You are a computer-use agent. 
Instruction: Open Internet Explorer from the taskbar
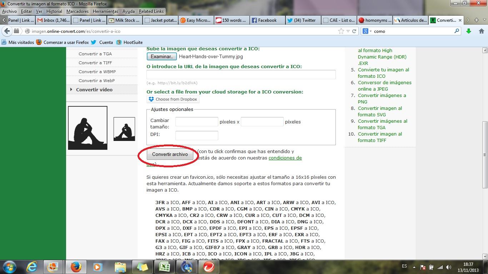pyautogui.click(x=31, y=267)
